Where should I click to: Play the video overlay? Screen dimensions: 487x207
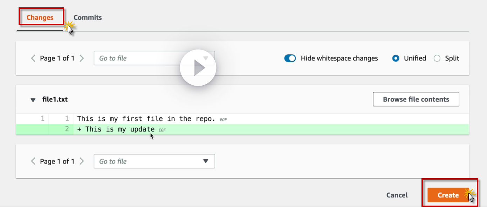[198, 68]
